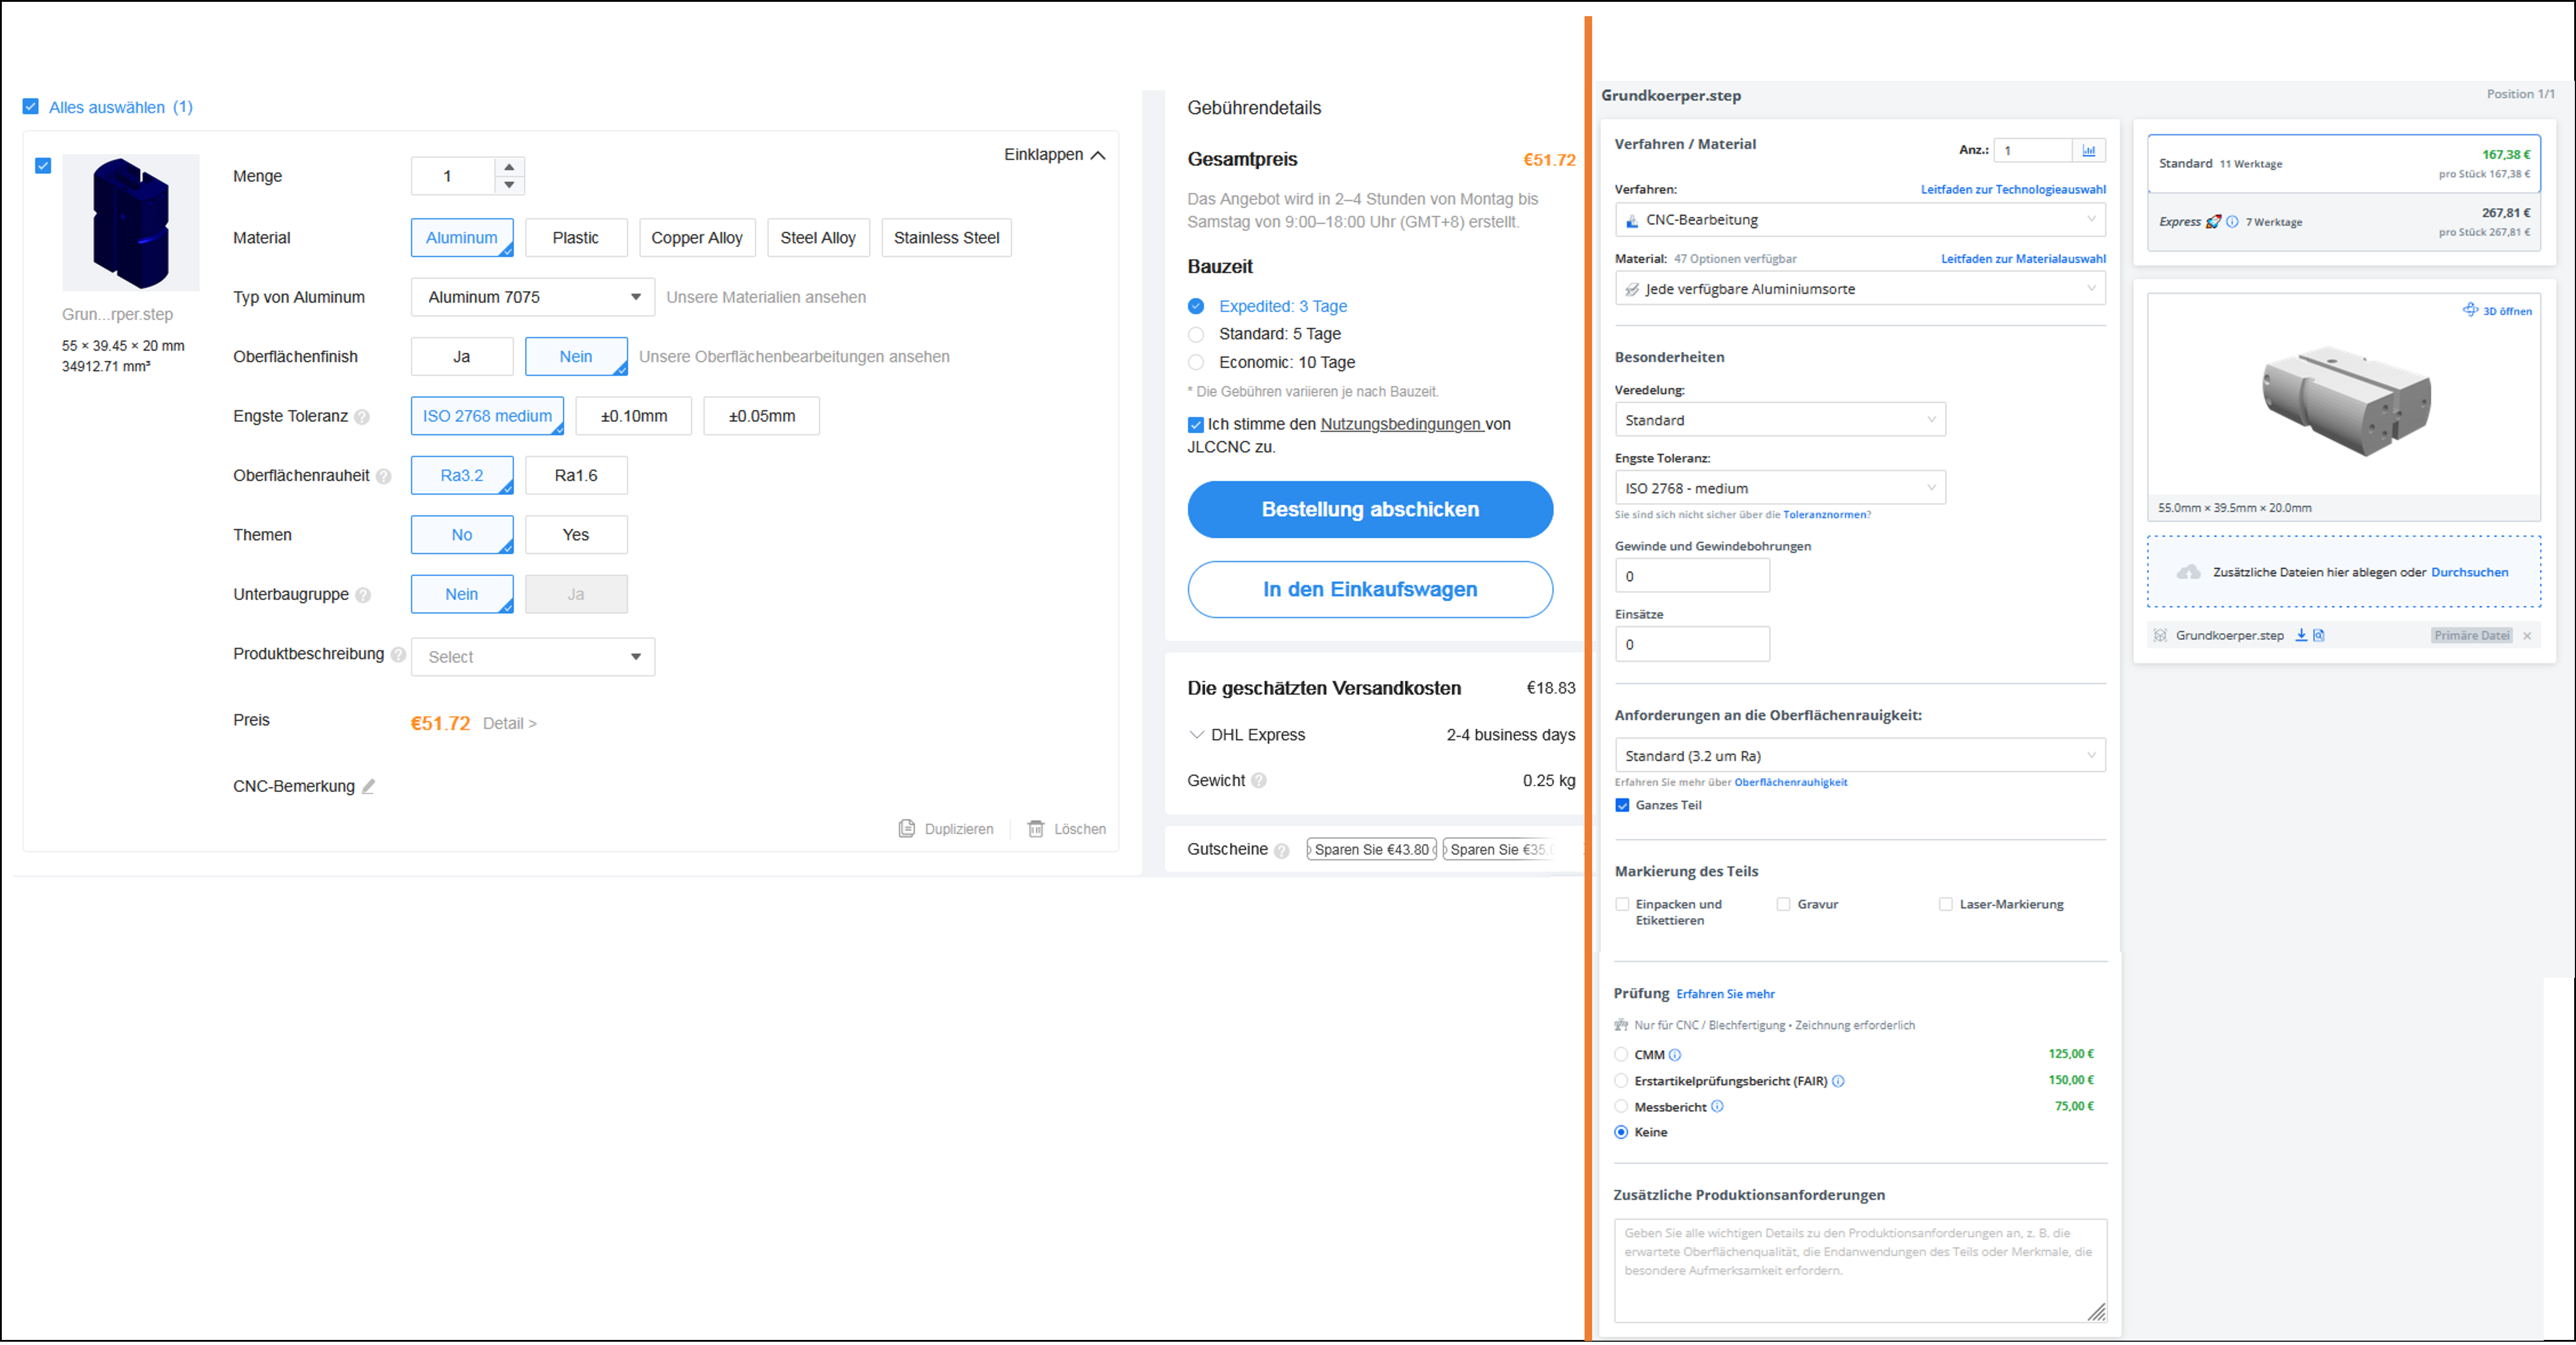Click the Gewinde und Gewindebohrungen input field
This screenshot has width=2576, height=1345.
coord(1691,576)
